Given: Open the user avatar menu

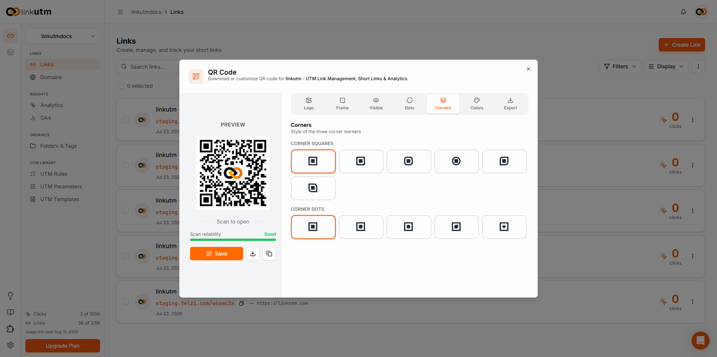Looking at the screenshot, I should pyautogui.click(x=701, y=12).
